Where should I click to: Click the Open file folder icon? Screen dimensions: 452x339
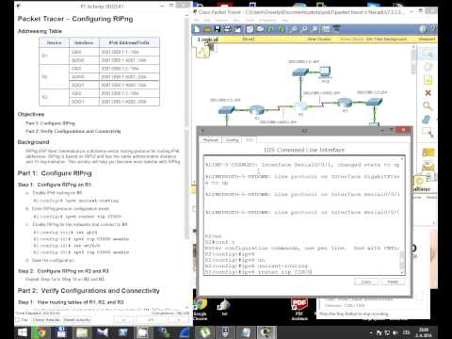point(207,29)
